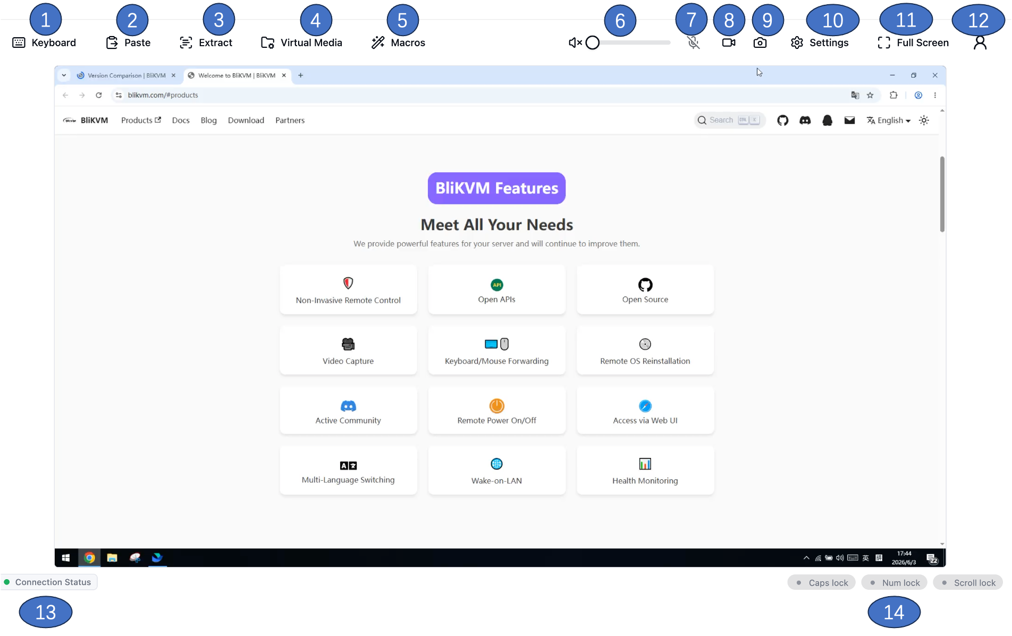Reload the blikvm.com page
The width and height of the screenshot is (1012, 636).
98,95
